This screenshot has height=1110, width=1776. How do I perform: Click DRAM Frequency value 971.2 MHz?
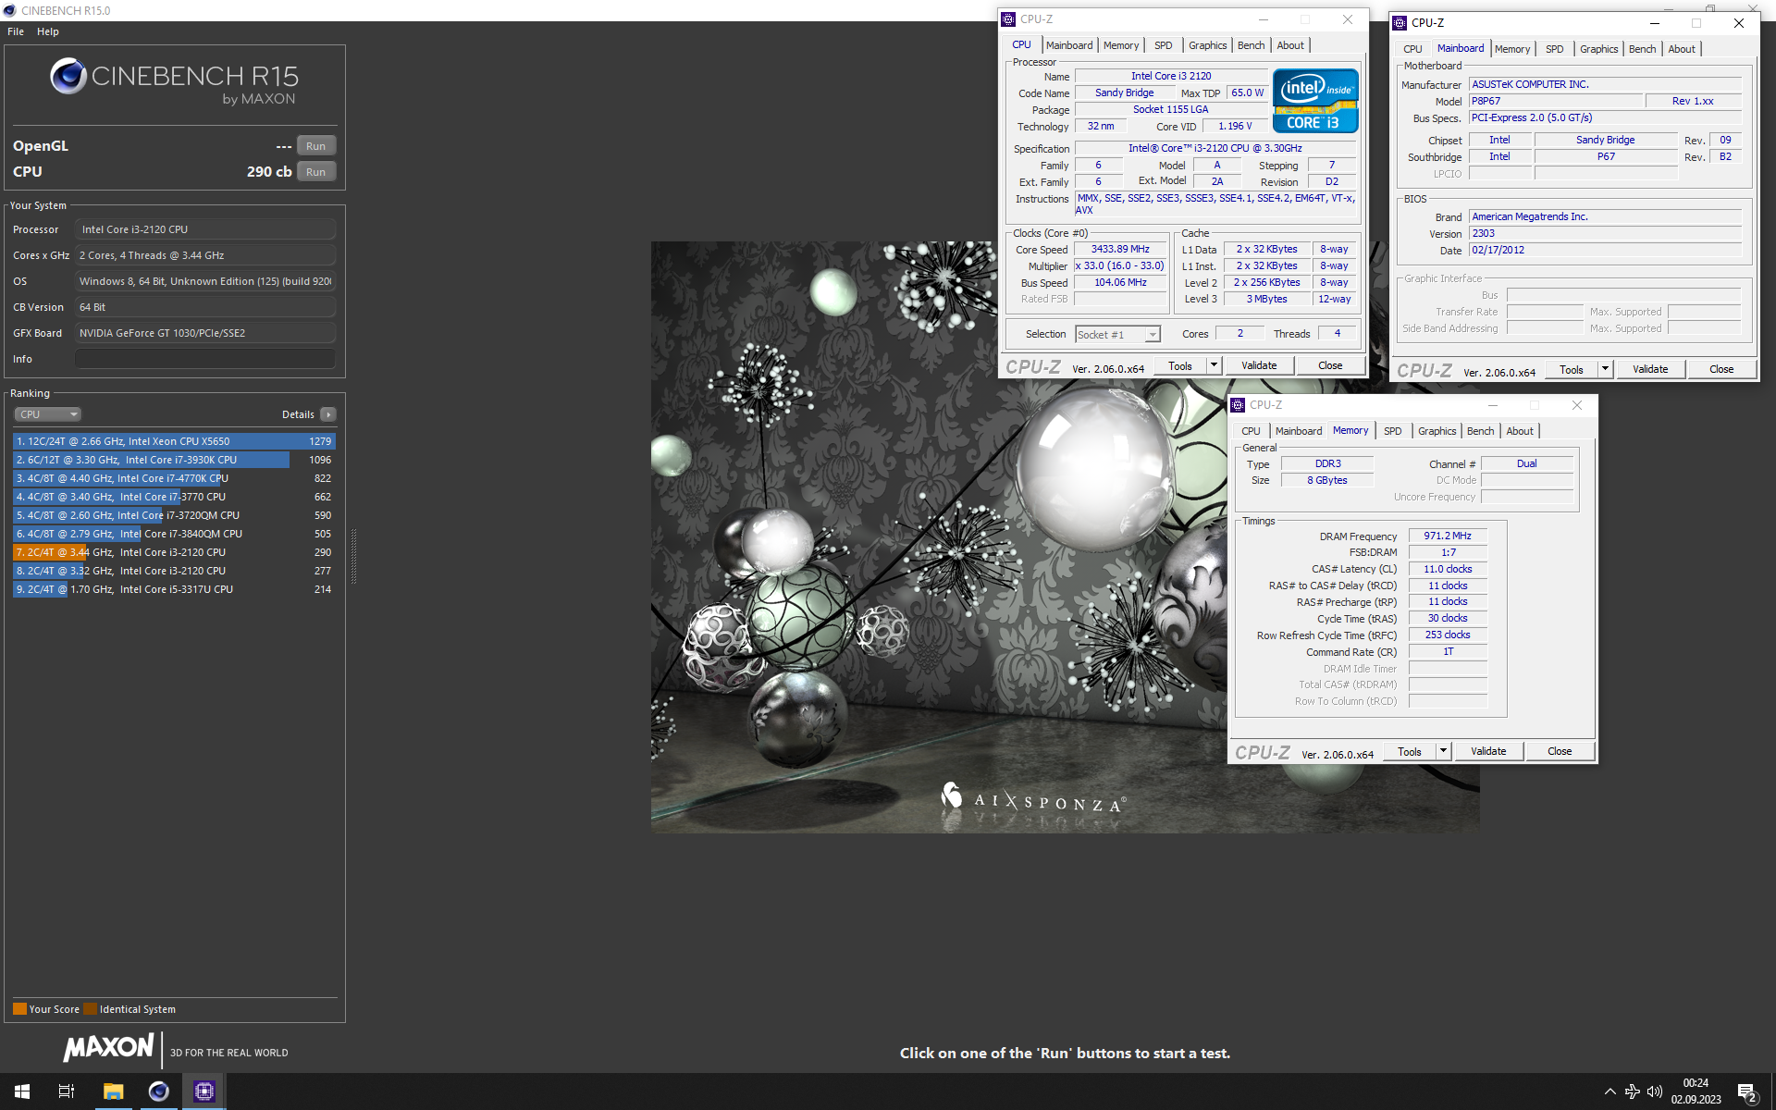(1448, 536)
